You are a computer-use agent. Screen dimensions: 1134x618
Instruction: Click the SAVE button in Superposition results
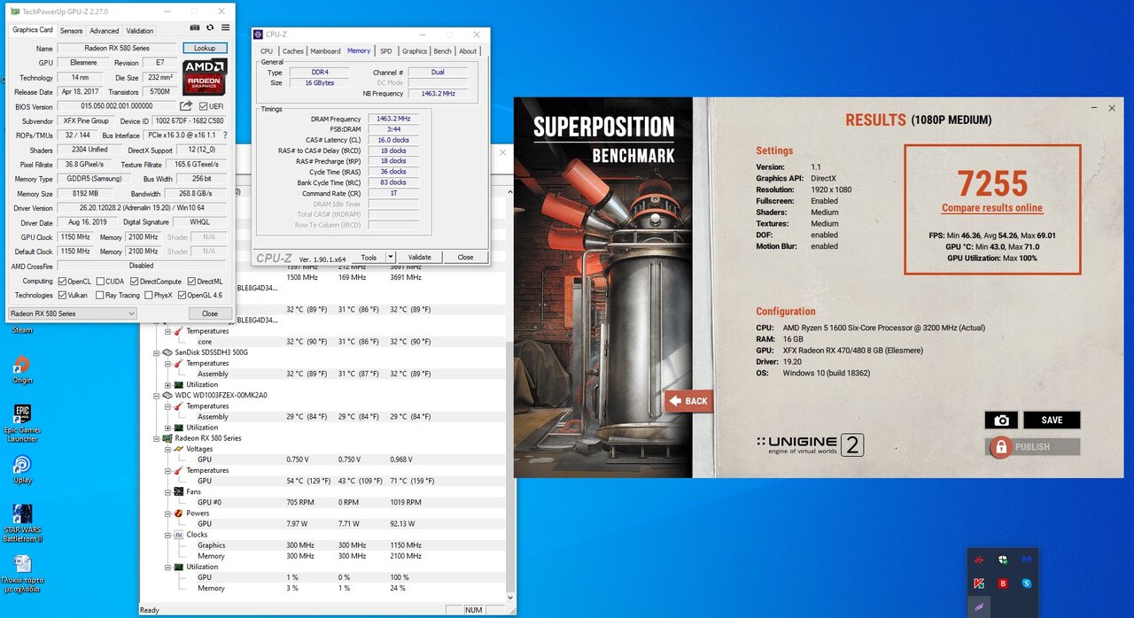click(1052, 421)
